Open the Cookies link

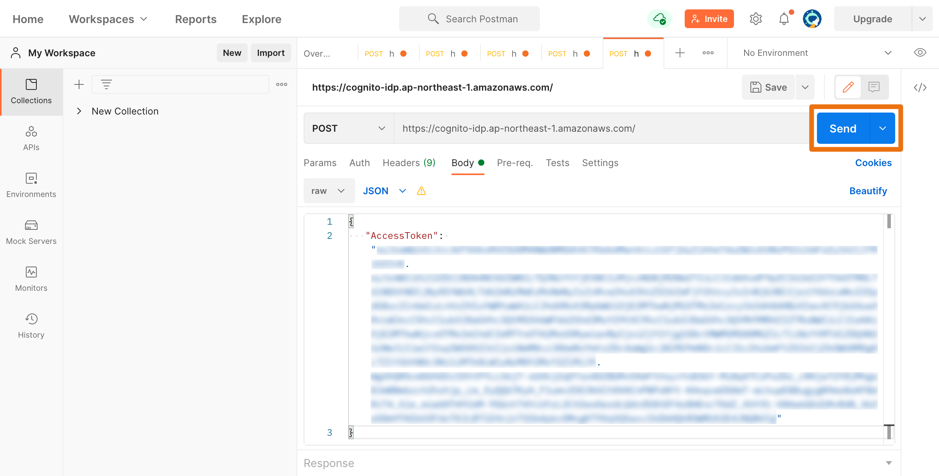(x=873, y=163)
